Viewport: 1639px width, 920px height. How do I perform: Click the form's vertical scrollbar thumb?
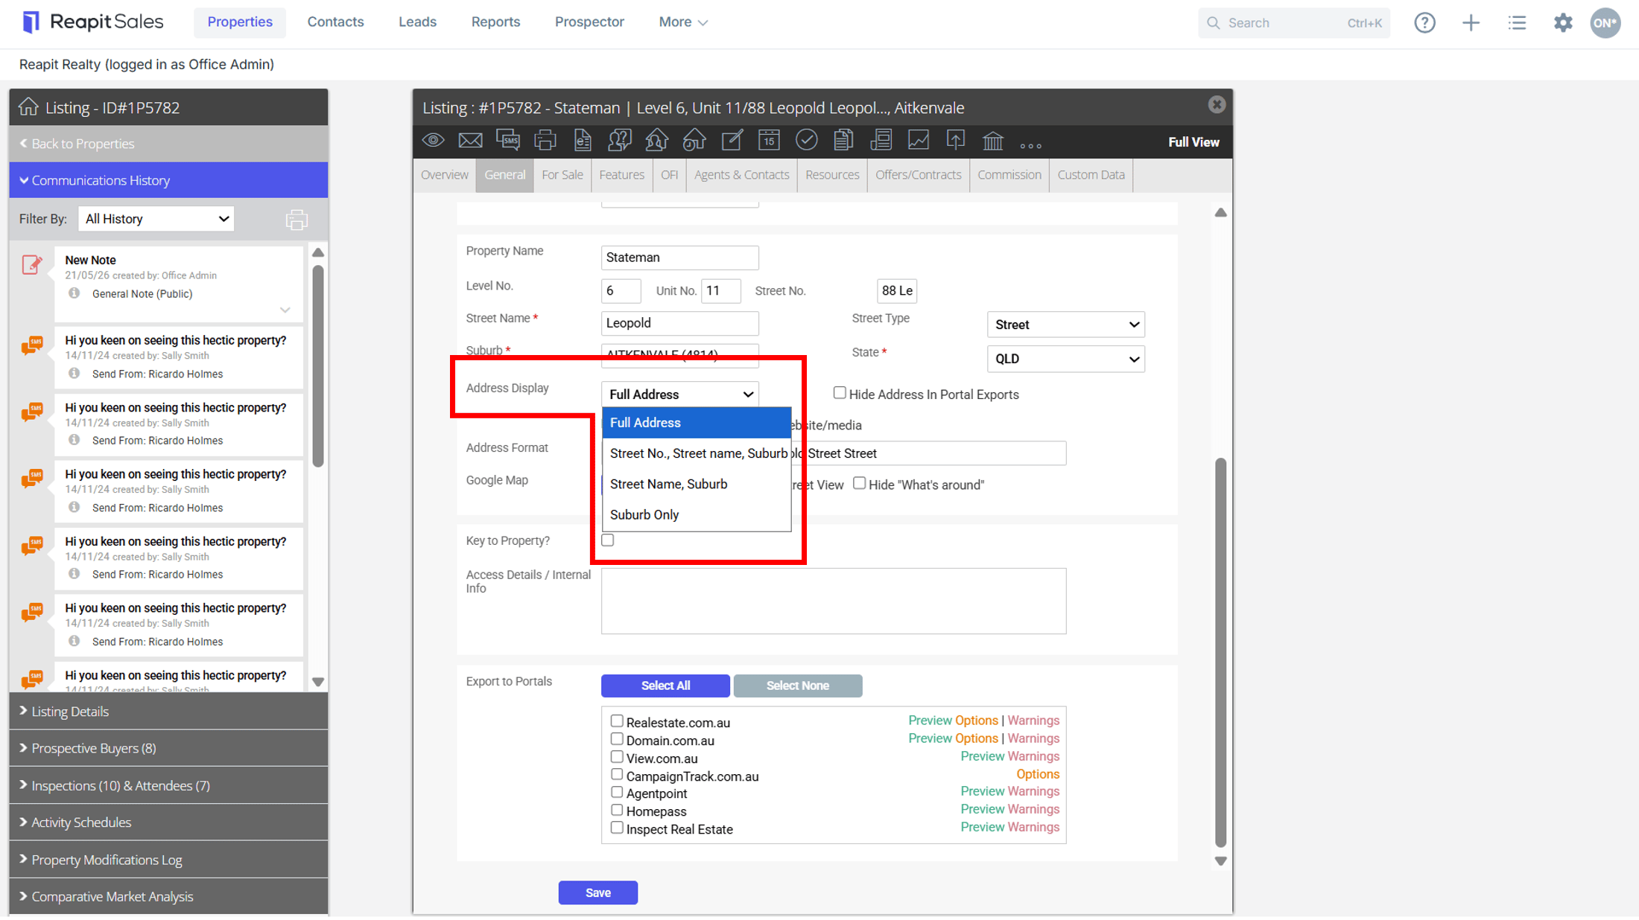pos(1220,652)
